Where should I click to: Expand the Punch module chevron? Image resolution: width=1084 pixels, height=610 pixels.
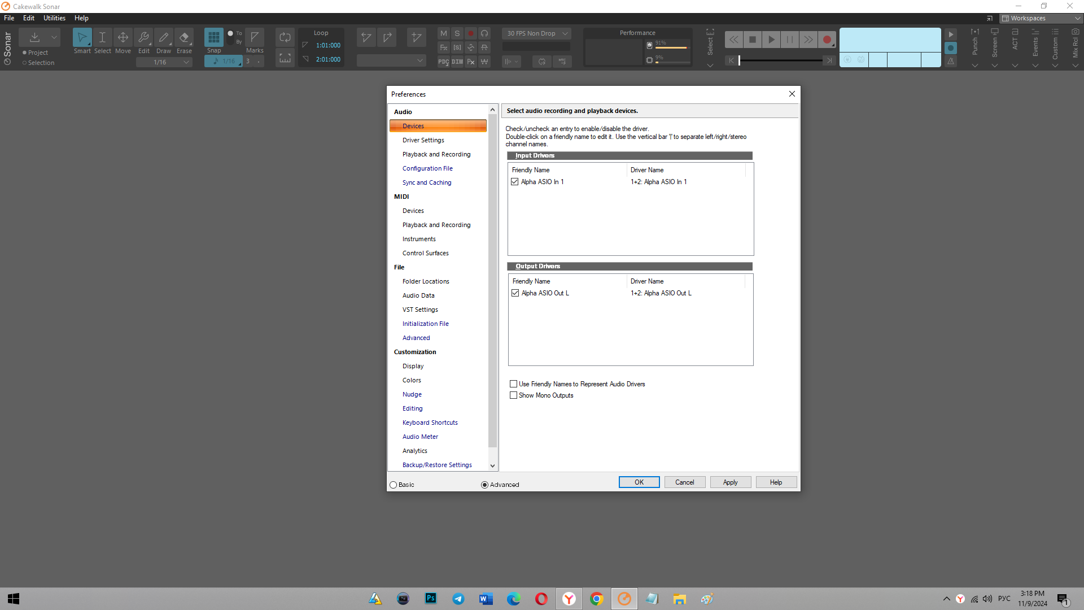coord(974,66)
